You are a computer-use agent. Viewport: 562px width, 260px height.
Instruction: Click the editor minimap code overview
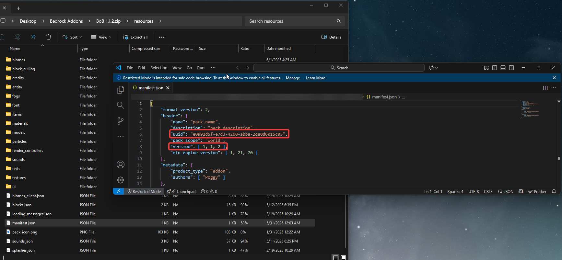pyautogui.click(x=530, y=109)
